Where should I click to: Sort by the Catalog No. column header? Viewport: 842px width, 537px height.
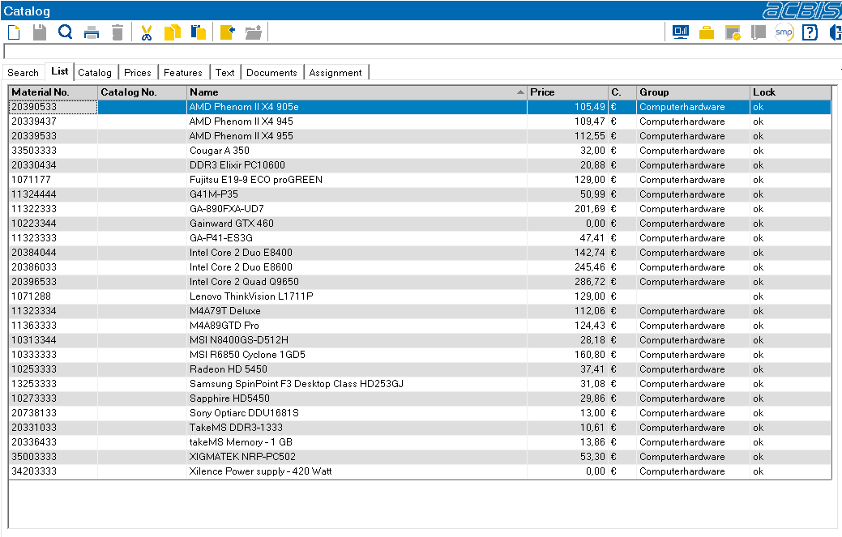coord(143,92)
